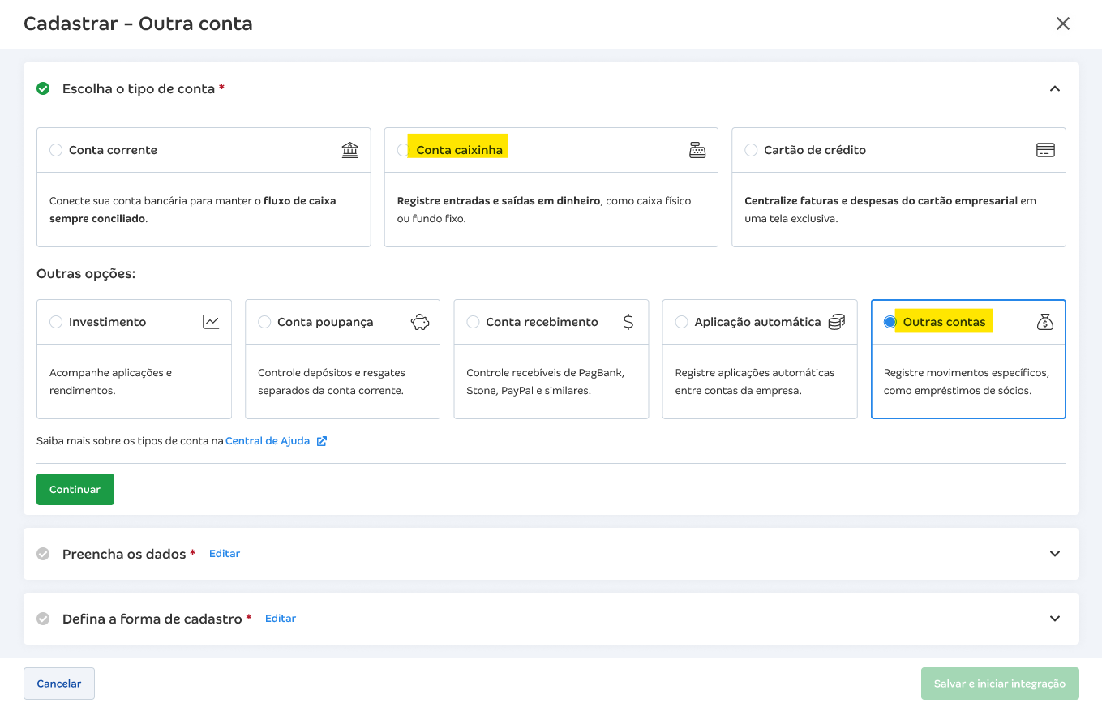
Task: Select the Investimento radio button
Action: (56, 322)
